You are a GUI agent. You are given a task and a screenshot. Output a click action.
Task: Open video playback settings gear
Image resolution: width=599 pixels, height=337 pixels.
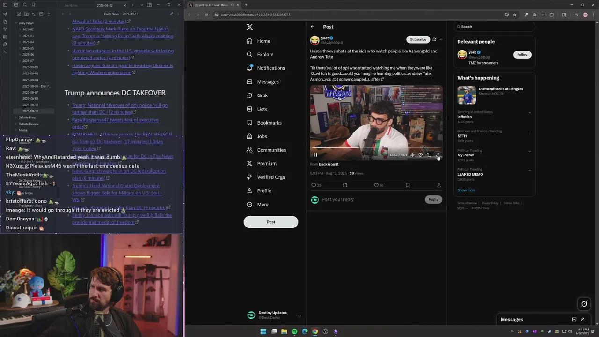pos(420,155)
